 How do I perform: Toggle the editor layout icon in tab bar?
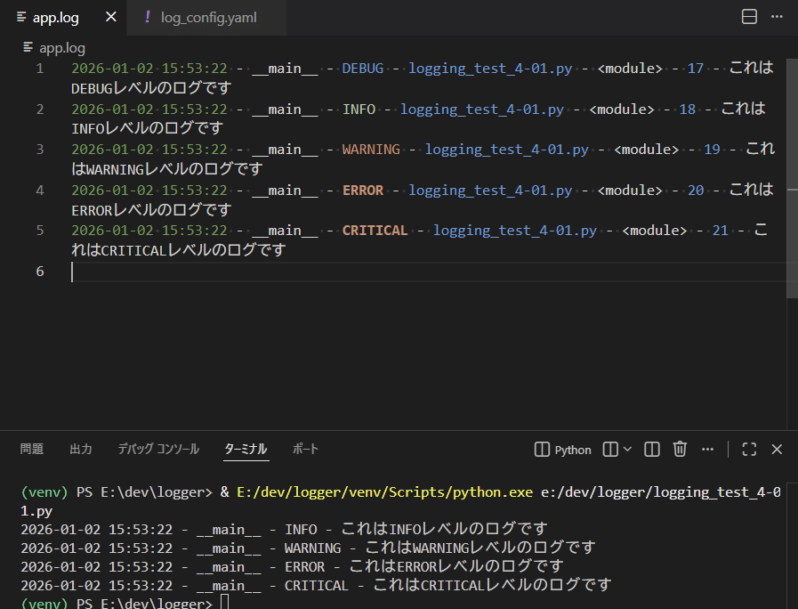point(750,17)
